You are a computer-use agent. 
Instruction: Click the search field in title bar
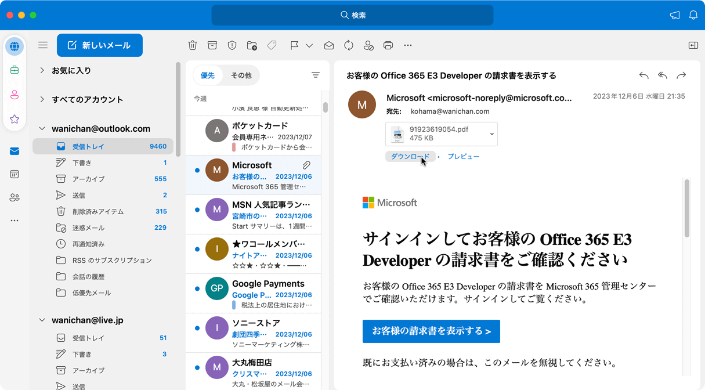pyautogui.click(x=352, y=15)
